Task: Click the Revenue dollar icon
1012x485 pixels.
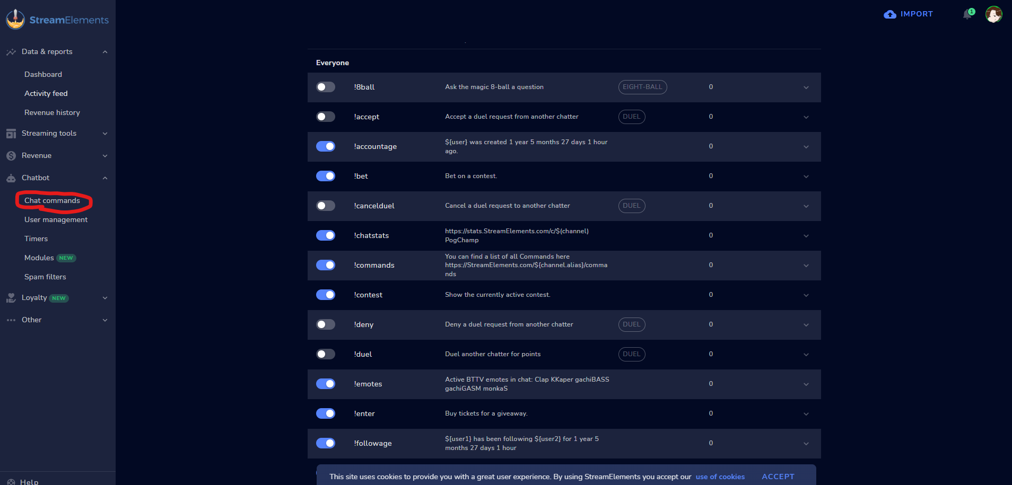Action: coord(11,156)
